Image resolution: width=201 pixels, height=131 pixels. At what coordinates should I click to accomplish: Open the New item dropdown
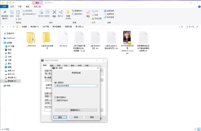77,11
